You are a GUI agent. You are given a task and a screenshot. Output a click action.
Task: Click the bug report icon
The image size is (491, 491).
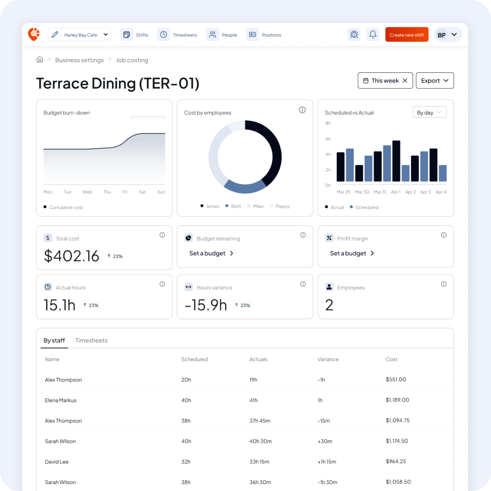354,34
